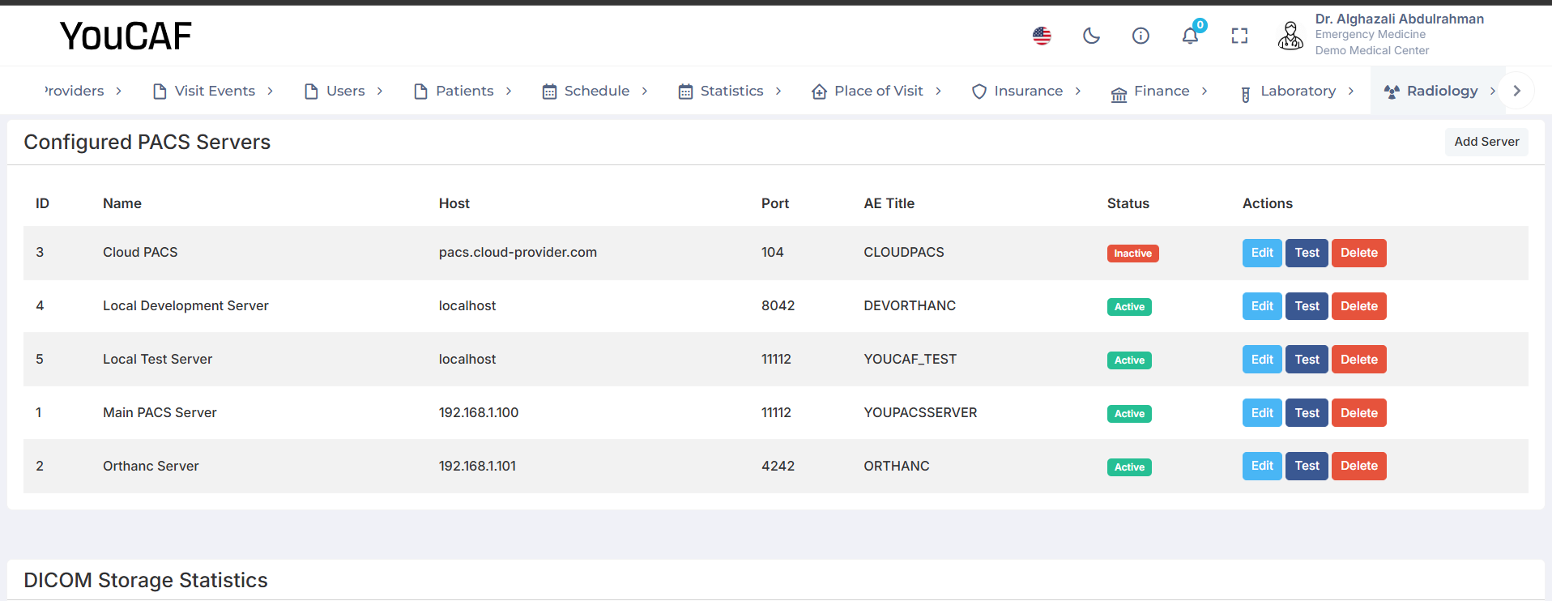This screenshot has width=1552, height=601.
Task: Open the Schedule menu
Action: tap(595, 92)
